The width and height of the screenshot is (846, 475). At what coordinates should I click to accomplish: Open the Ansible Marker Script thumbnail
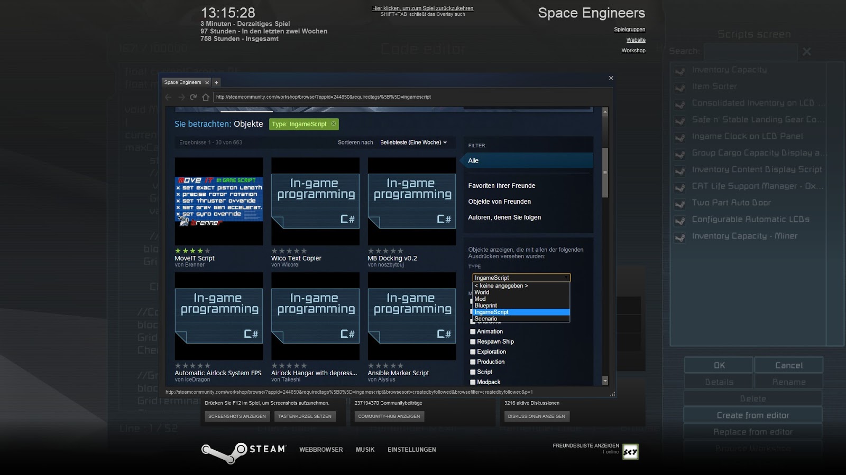point(412,316)
